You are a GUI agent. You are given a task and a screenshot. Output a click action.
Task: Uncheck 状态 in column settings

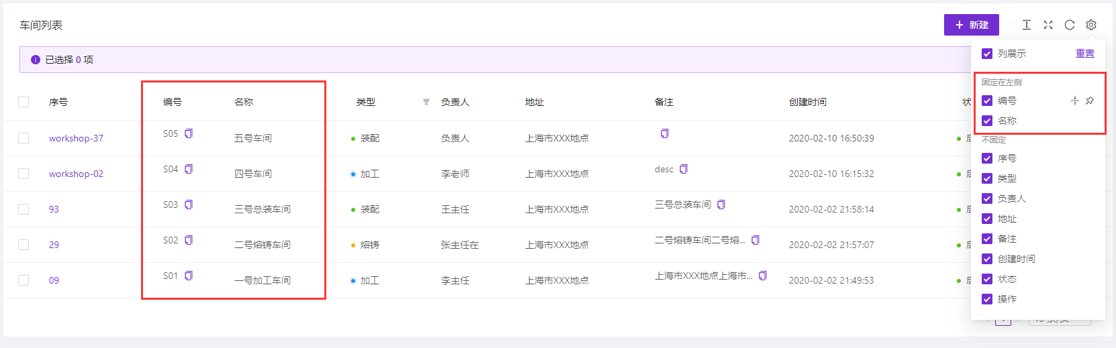pyautogui.click(x=987, y=279)
